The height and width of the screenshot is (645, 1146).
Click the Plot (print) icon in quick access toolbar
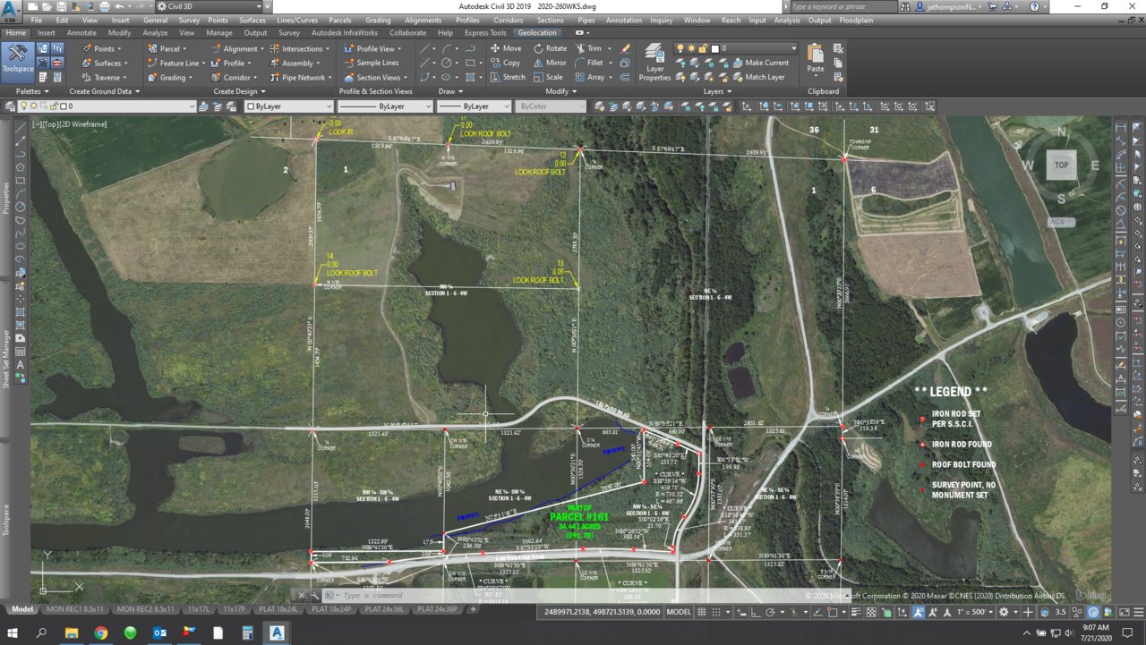point(107,6)
